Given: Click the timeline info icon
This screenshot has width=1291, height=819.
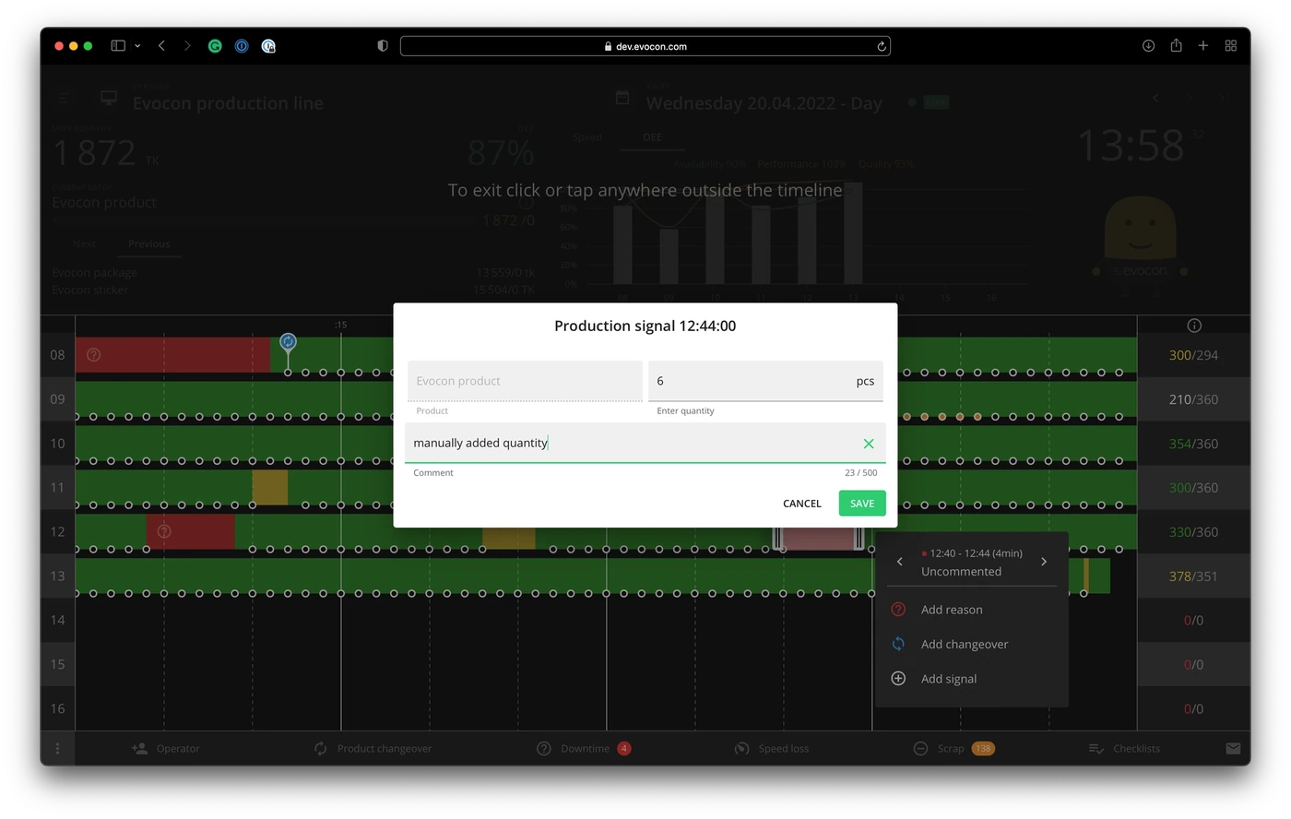Looking at the screenshot, I should tap(1194, 326).
